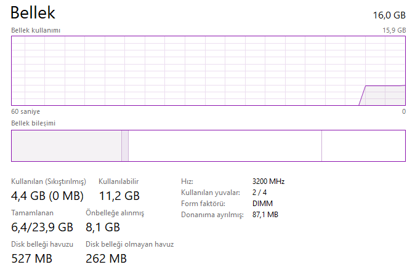Image resolution: width=415 pixels, height=267 pixels.
Task: Select the rightmost free segment of composition bar
Action: (x=363, y=146)
